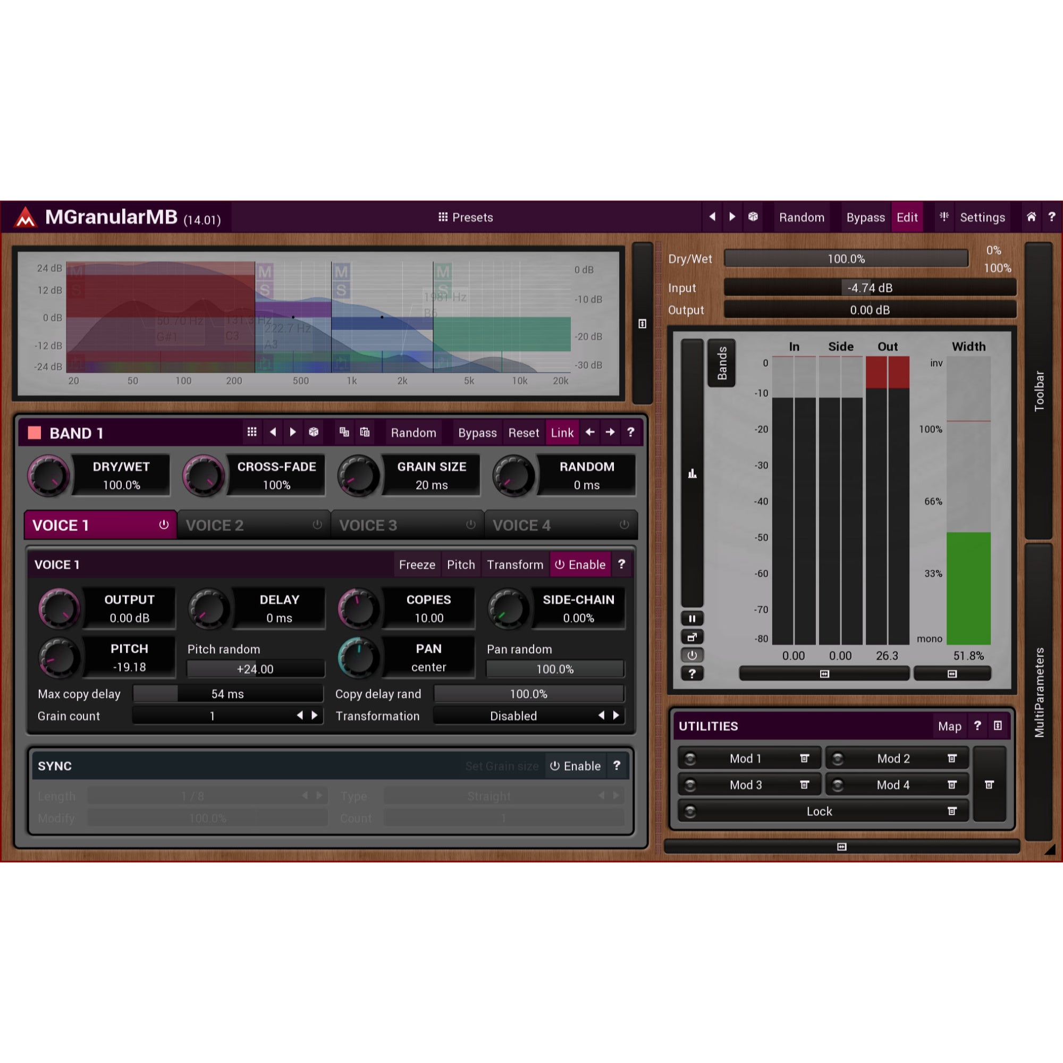Toggle the Voice 1 Enable button
Screen dimensions: 1063x1063
(580, 564)
